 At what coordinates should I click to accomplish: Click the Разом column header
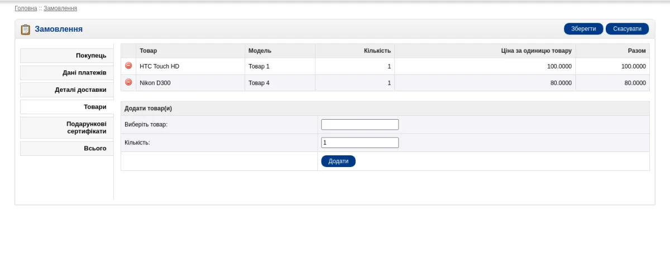pos(636,51)
